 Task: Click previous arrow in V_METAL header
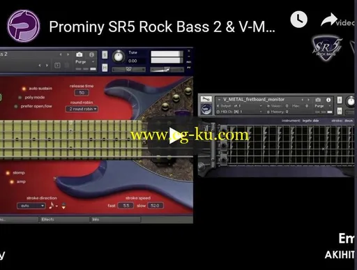point(303,100)
